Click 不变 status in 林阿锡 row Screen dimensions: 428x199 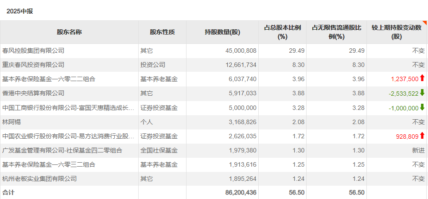418,122
